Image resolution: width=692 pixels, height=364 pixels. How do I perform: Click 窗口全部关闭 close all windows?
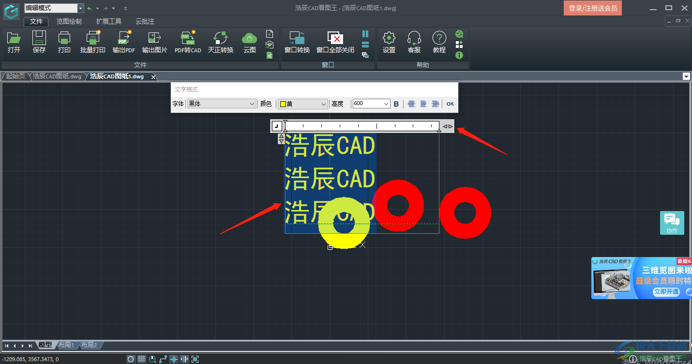click(x=335, y=42)
